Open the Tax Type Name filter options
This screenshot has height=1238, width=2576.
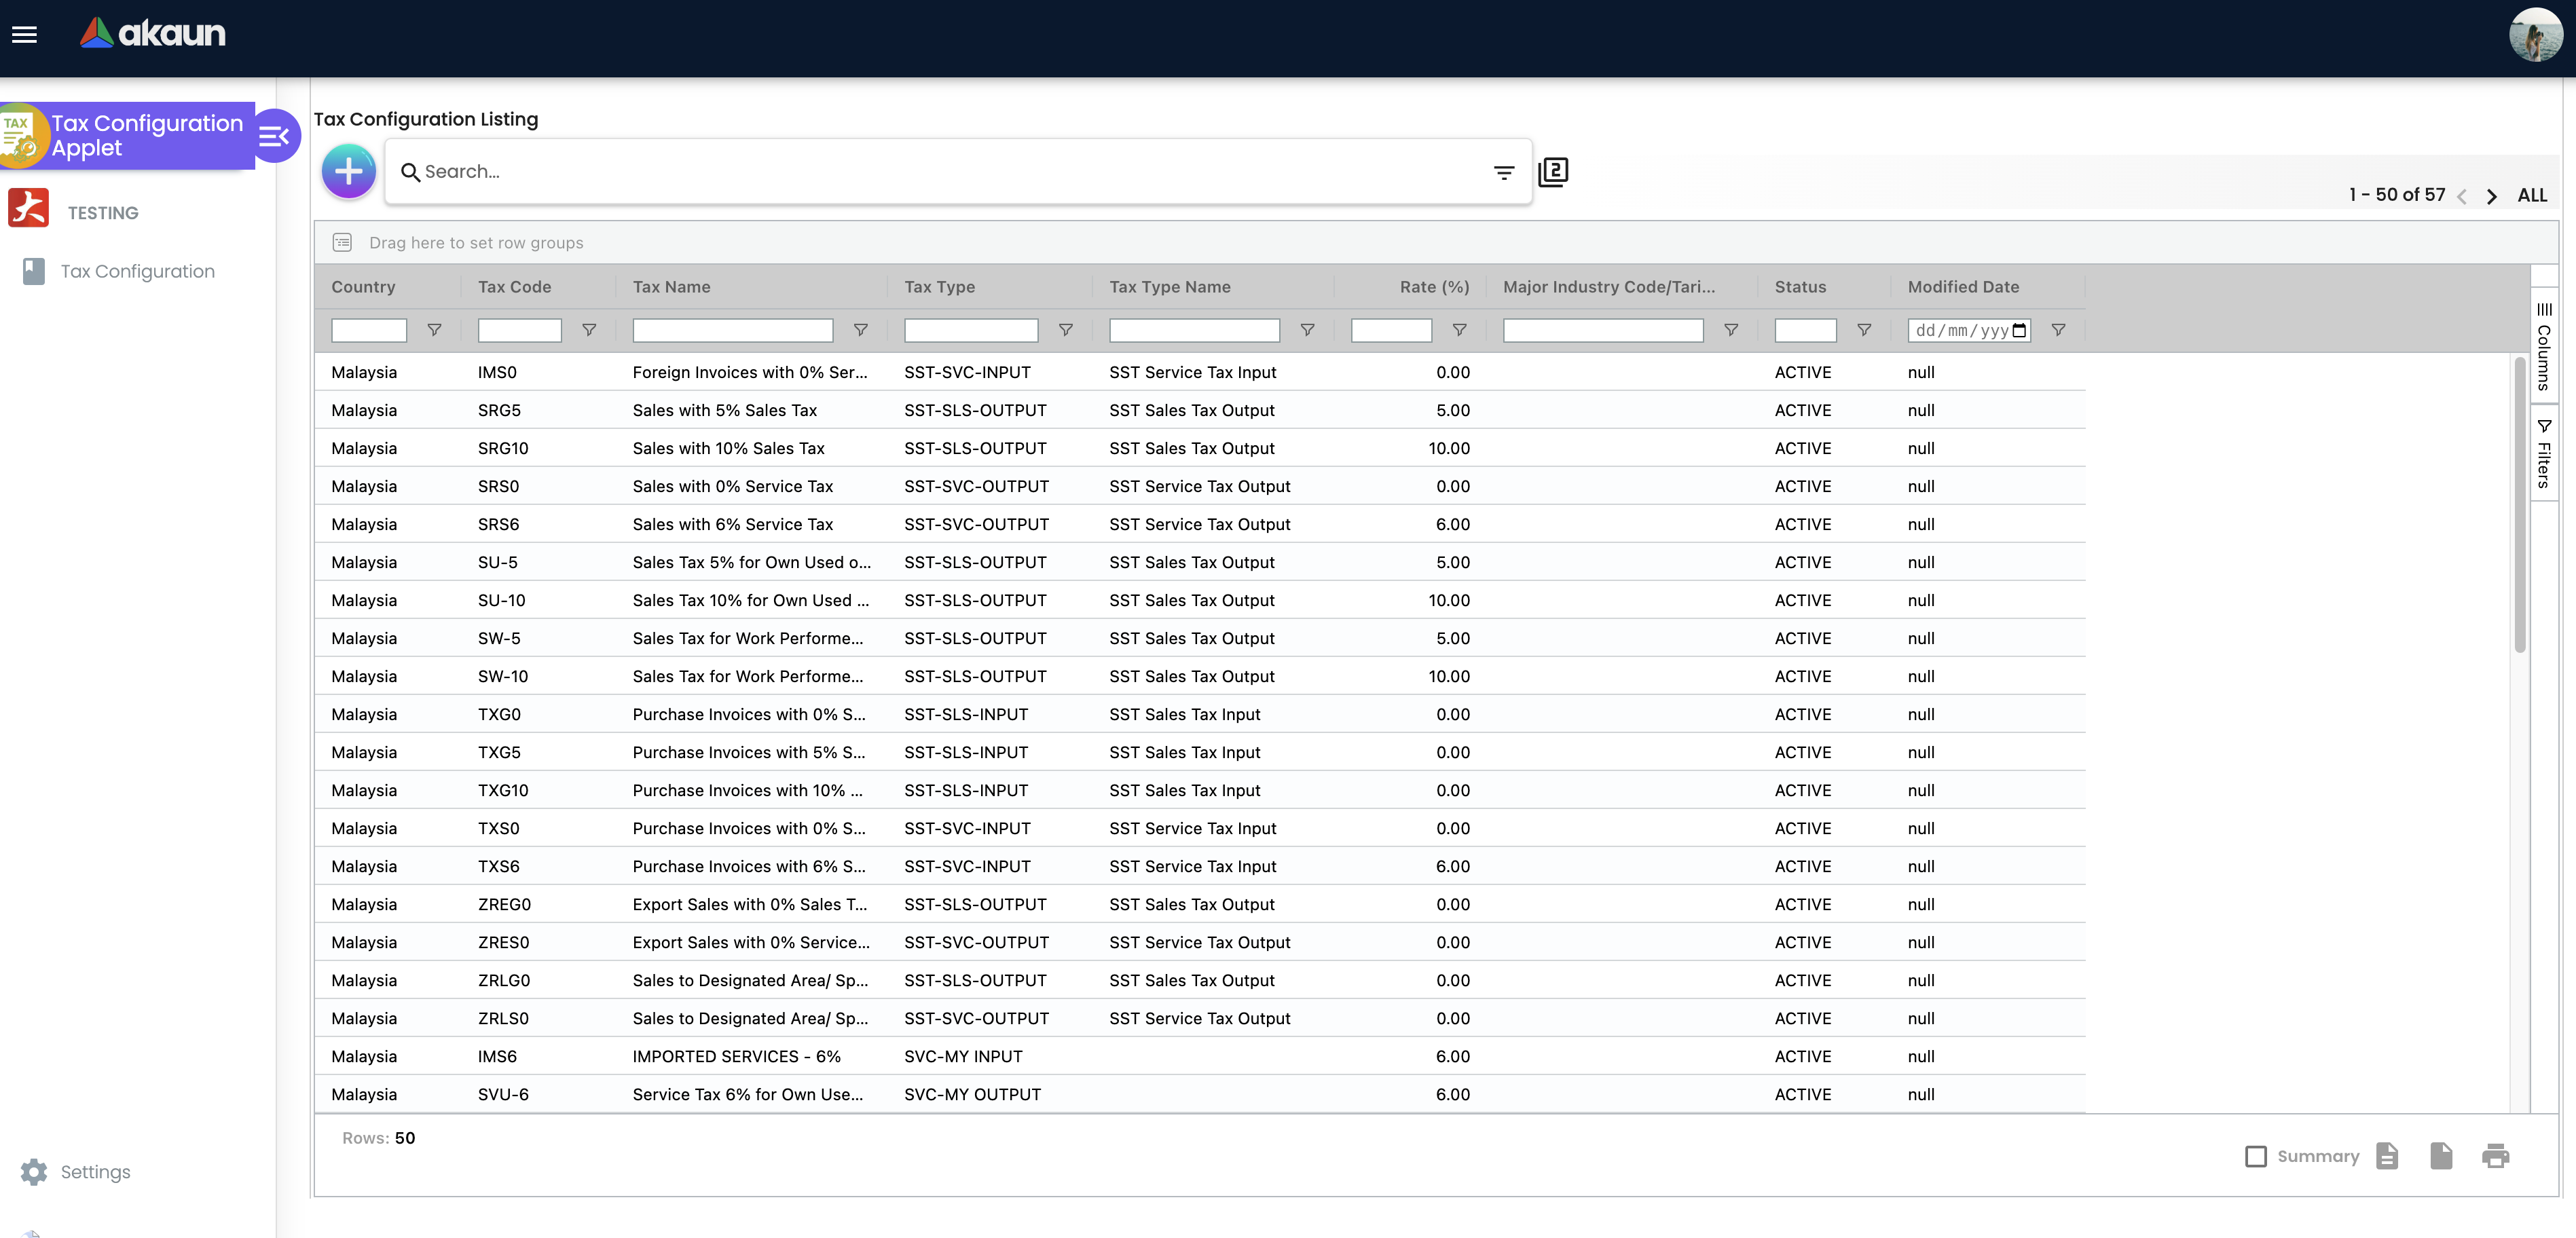coord(1307,329)
